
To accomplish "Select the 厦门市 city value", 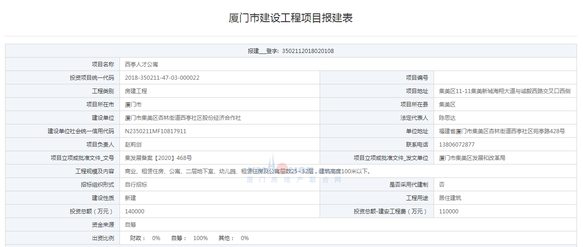I will click(x=133, y=105).
